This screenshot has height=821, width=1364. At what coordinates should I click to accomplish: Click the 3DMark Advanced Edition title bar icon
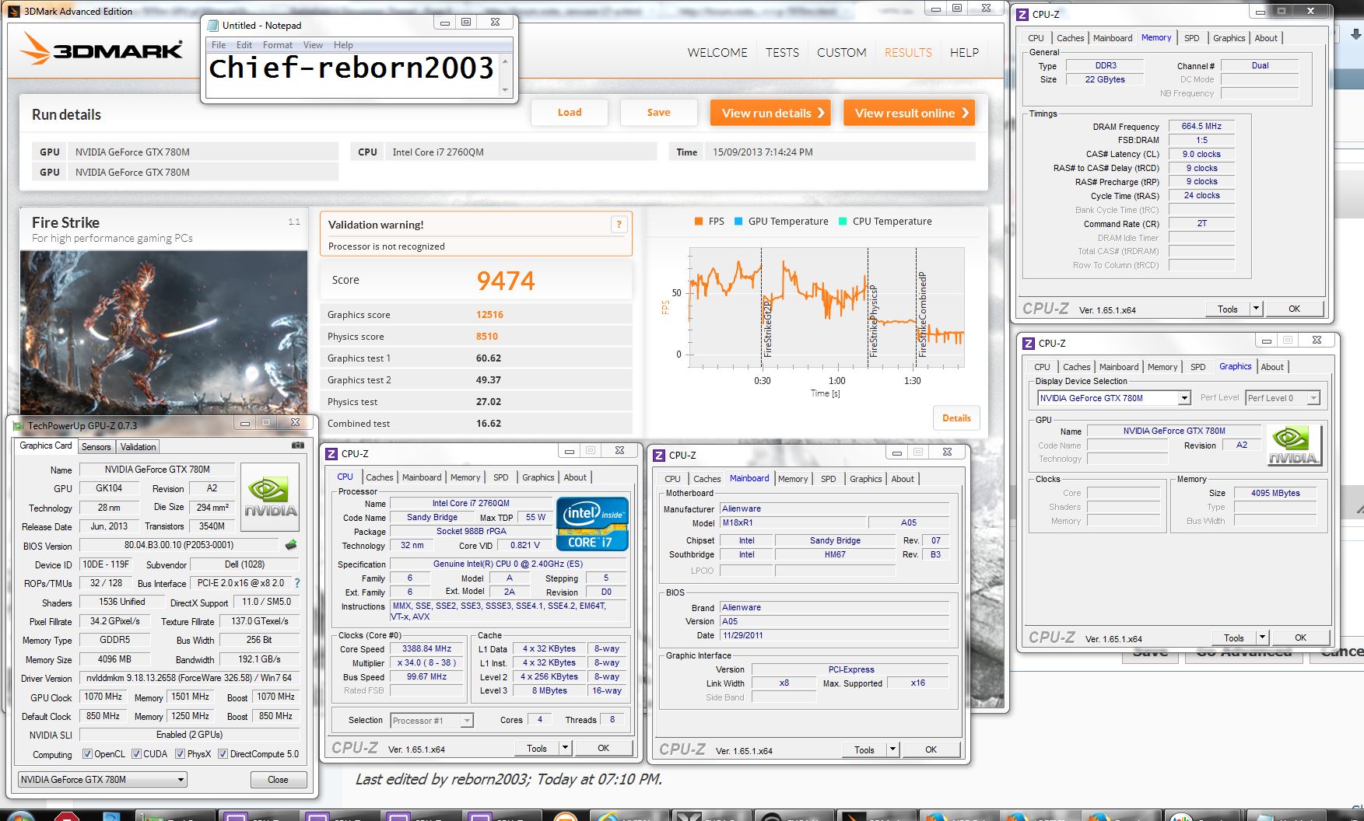[x=13, y=11]
